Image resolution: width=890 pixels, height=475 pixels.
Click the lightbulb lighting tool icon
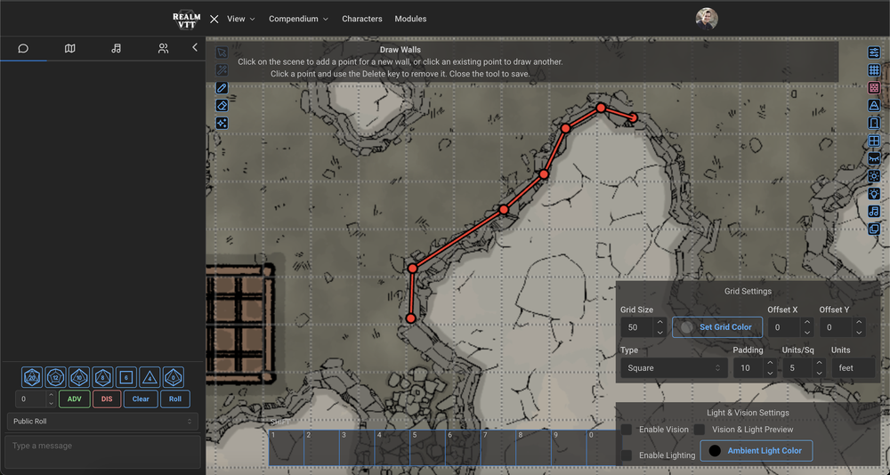(x=874, y=194)
